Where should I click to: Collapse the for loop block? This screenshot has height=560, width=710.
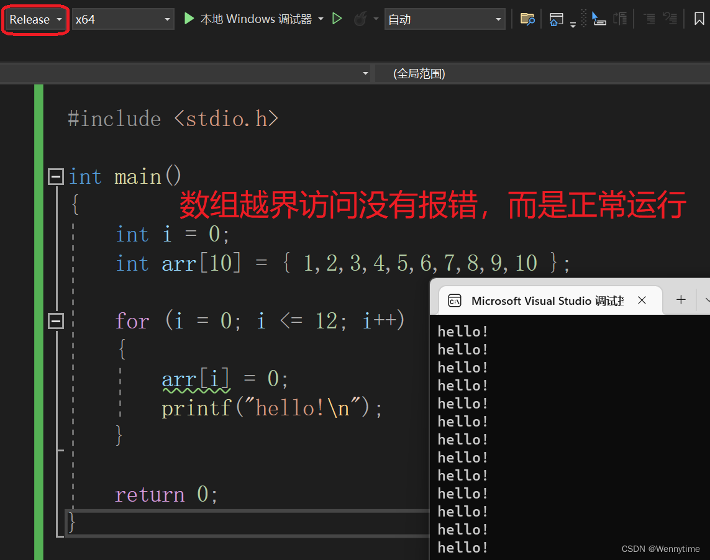pos(56,321)
